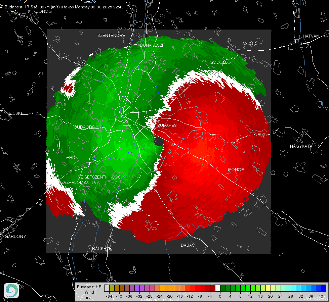Click the GÖDÖLLŐ map label

click(220, 62)
